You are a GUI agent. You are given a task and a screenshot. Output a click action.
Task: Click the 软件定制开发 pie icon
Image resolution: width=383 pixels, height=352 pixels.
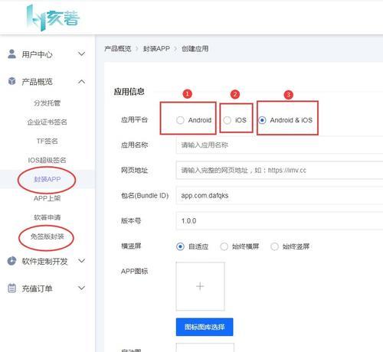(x=11, y=261)
